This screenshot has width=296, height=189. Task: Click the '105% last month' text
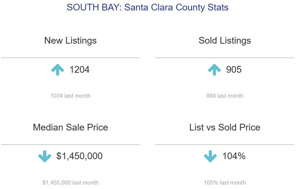tap(225, 183)
